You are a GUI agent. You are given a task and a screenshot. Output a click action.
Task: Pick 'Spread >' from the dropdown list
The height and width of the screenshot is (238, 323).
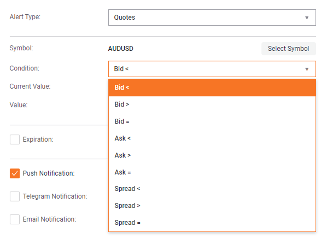(212, 205)
